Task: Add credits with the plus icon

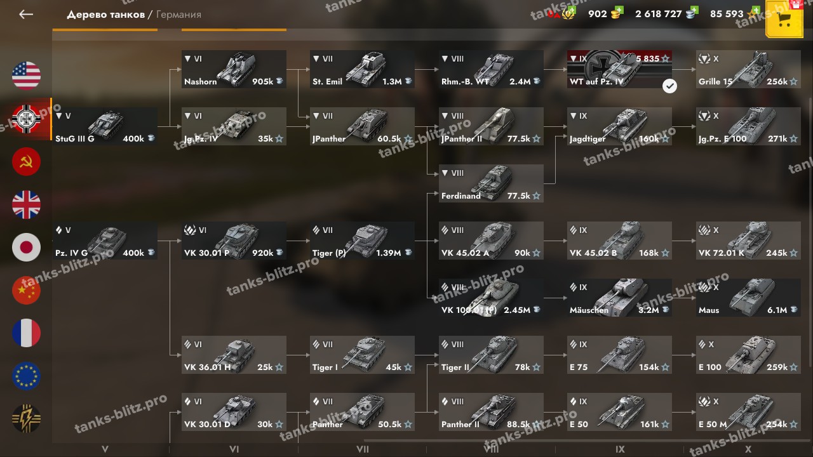Action: [694, 10]
